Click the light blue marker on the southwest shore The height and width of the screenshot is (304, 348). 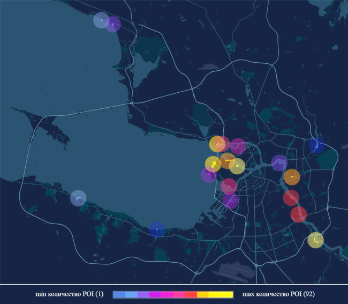[x=78, y=198]
